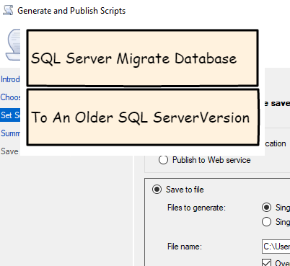Select the Set Scripting Options step
The image size is (290, 266).
pos(10,115)
